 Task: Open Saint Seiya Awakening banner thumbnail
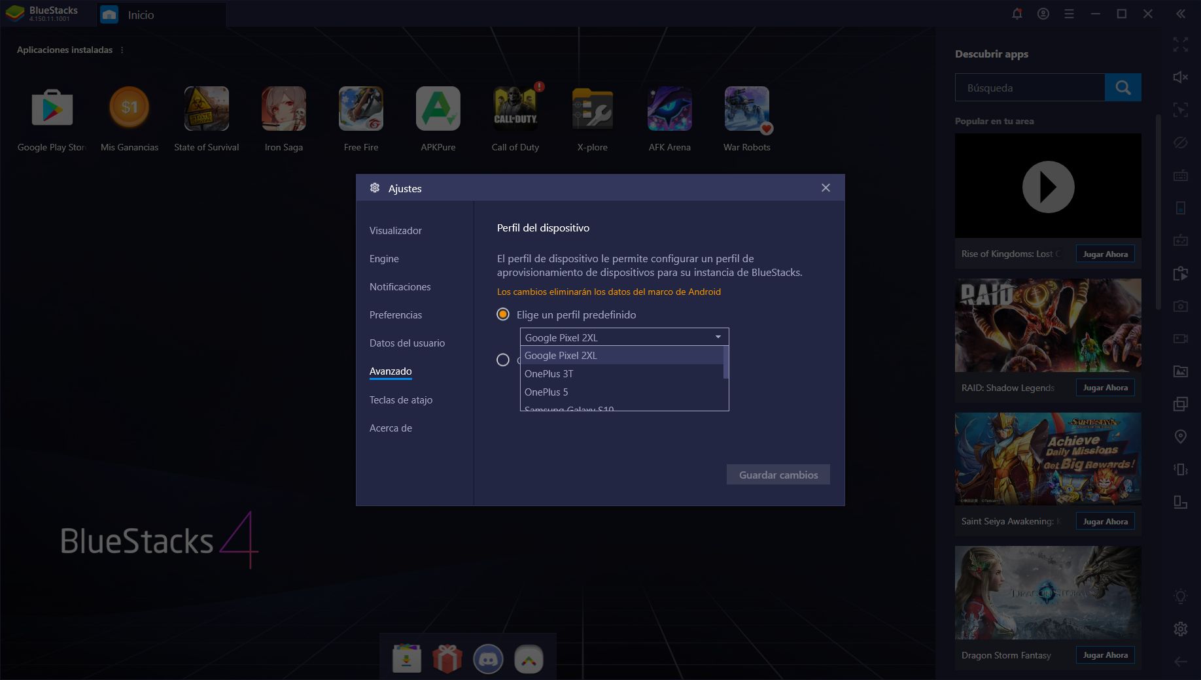coord(1048,459)
